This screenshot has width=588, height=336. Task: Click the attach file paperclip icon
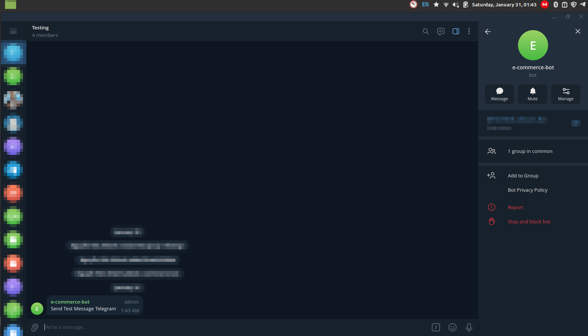(x=35, y=327)
